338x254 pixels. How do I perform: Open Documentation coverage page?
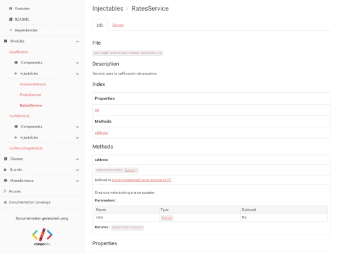[x=30, y=202]
